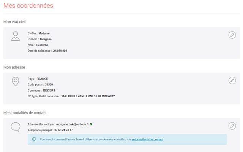Click the first name Morgane
243x152 pixels.
click(x=46, y=39)
